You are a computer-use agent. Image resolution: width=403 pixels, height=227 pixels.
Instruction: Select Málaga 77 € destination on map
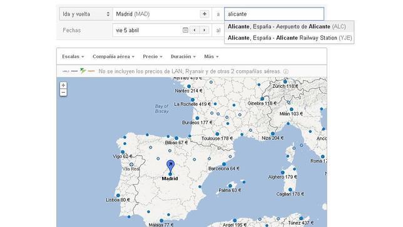[161, 224]
